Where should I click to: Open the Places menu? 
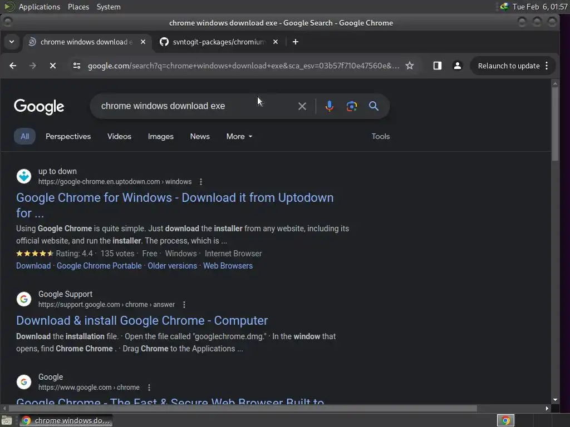(x=78, y=7)
